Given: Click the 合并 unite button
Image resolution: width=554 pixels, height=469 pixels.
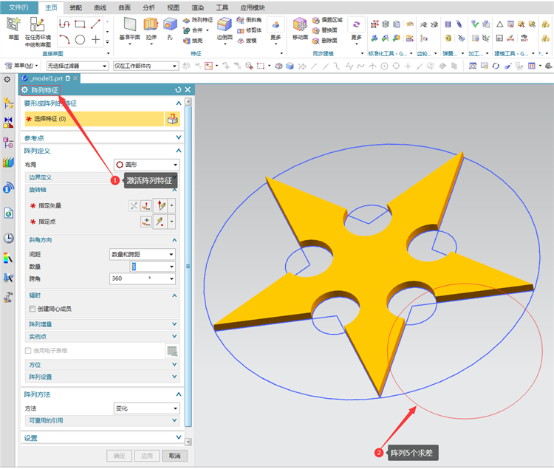Looking at the screenshot, I should click(x=193, y=30).
